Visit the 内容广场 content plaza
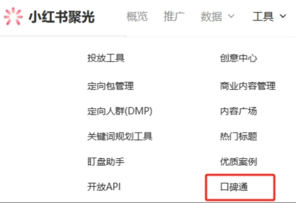The image size is (296, 203). coord(238,111)
